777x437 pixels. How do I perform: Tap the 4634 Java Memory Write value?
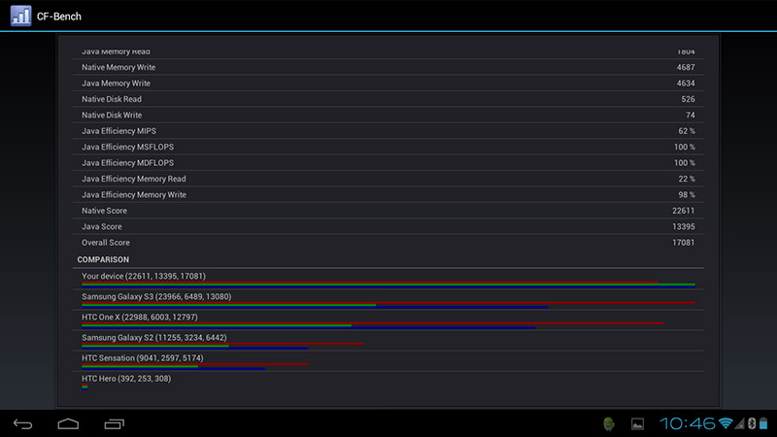point(686,84)
